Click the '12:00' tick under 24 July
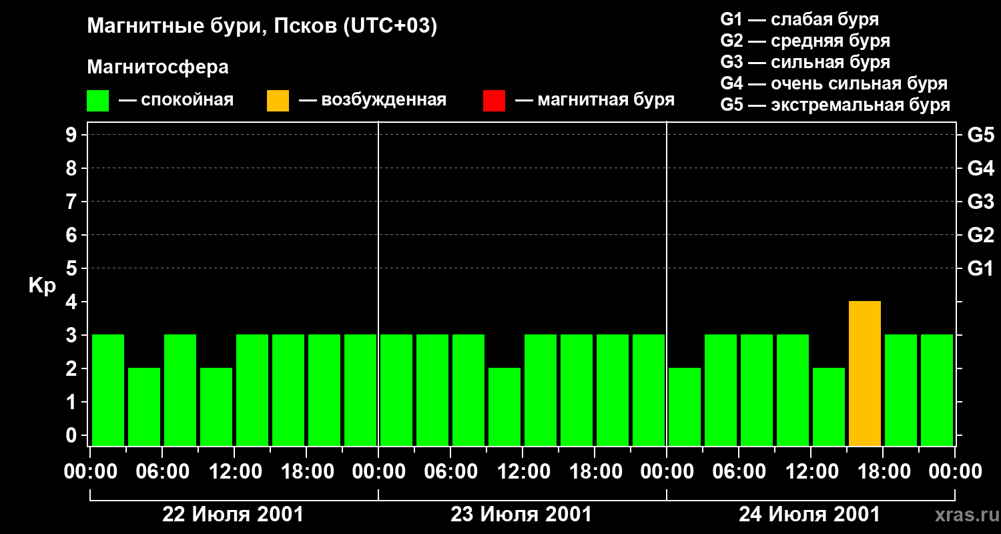 [x=811, y=472]
